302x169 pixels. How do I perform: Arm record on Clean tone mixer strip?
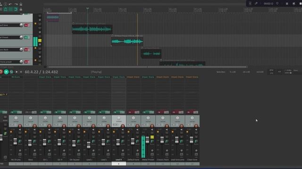coord(196,126)
